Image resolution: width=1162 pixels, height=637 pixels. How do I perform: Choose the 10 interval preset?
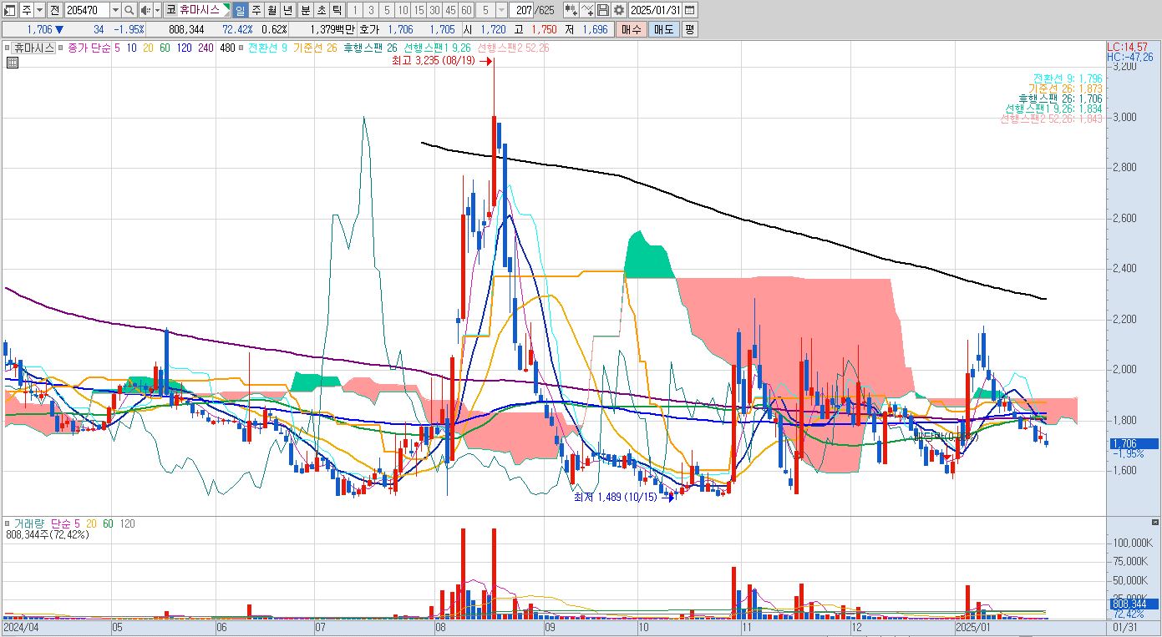click(x=403, y=10)
